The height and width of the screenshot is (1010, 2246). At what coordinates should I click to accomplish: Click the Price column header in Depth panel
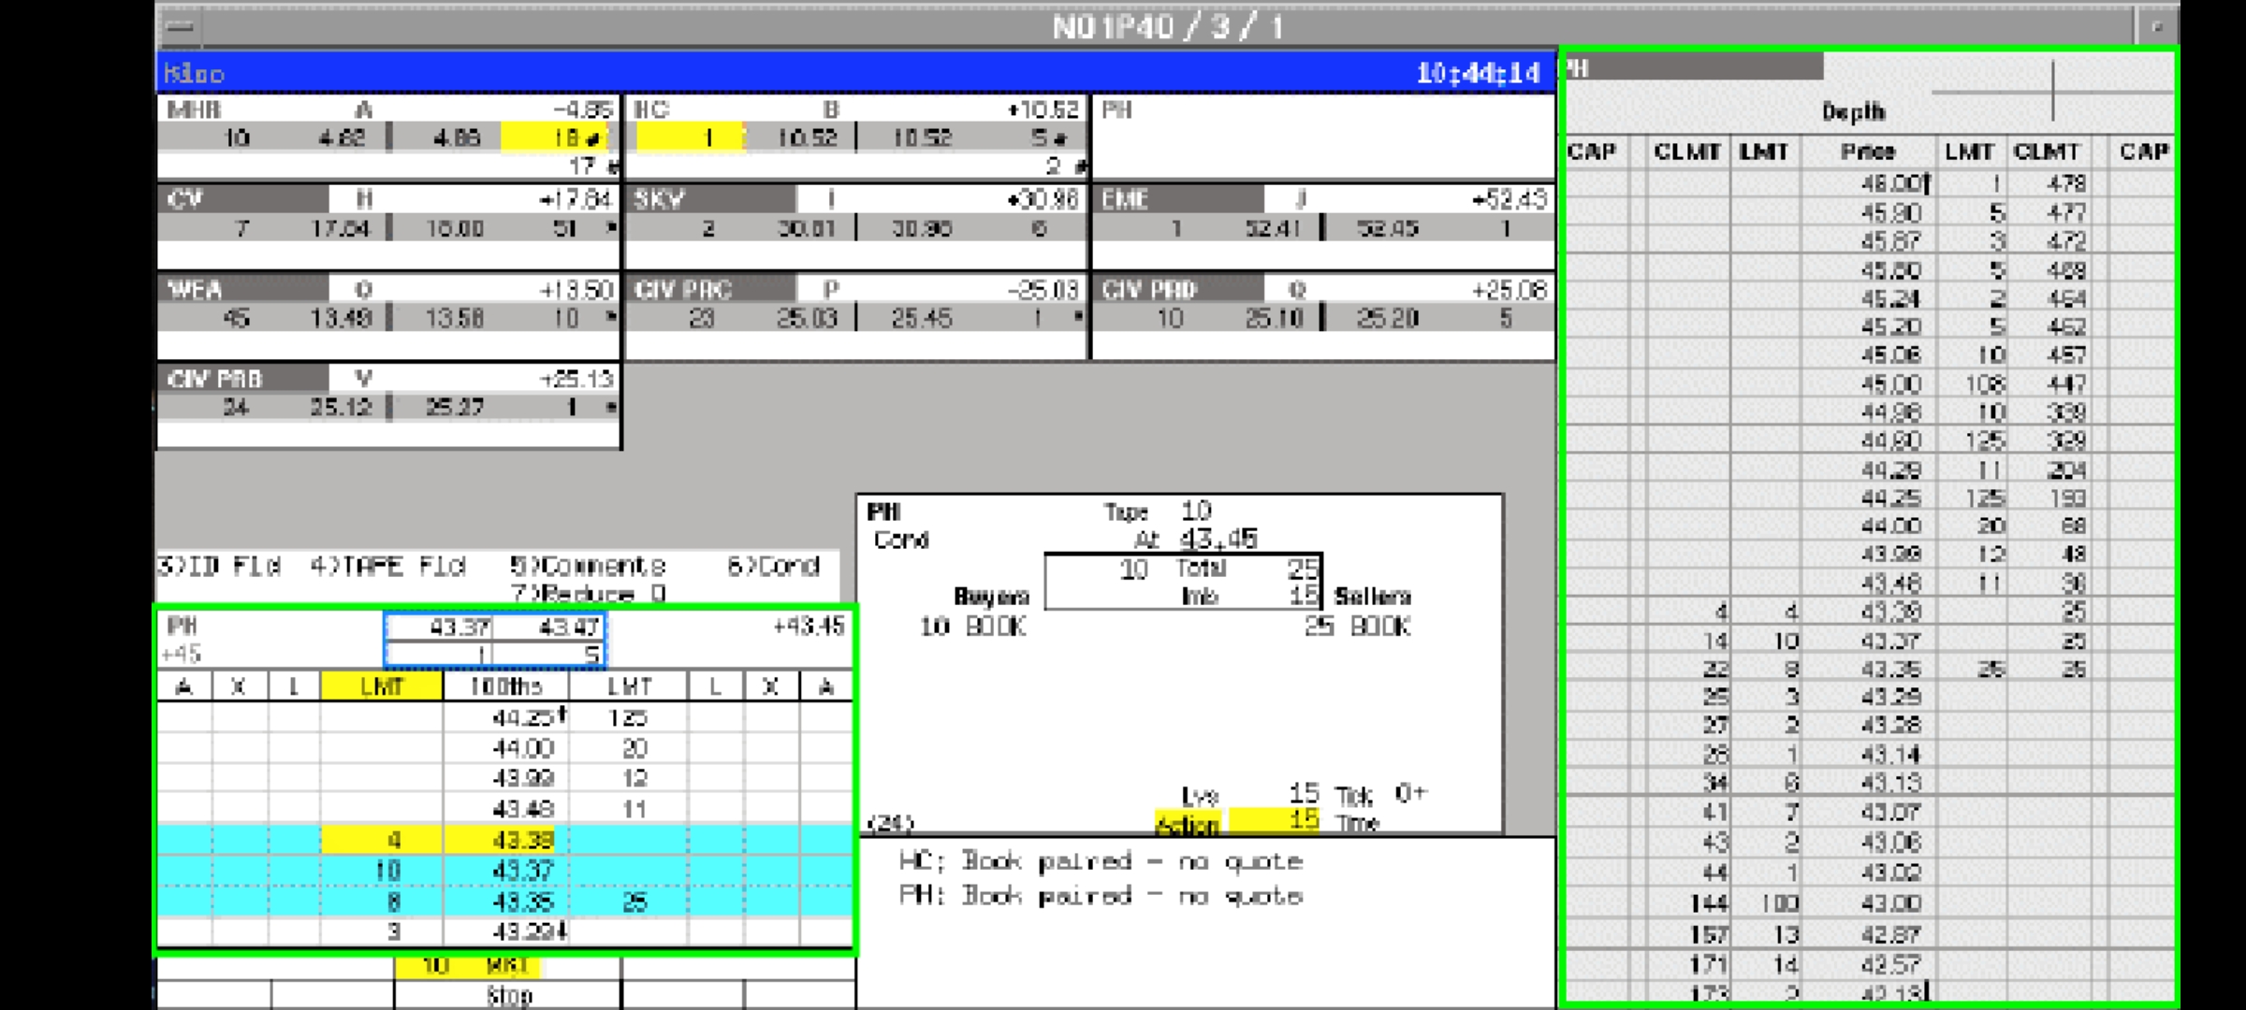1867,151
